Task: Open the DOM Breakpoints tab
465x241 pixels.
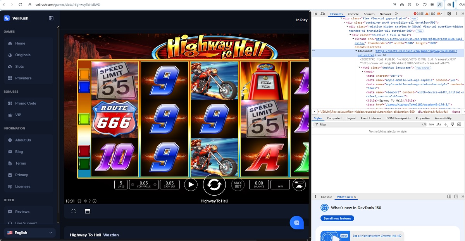Action: (x=398, y=118)
